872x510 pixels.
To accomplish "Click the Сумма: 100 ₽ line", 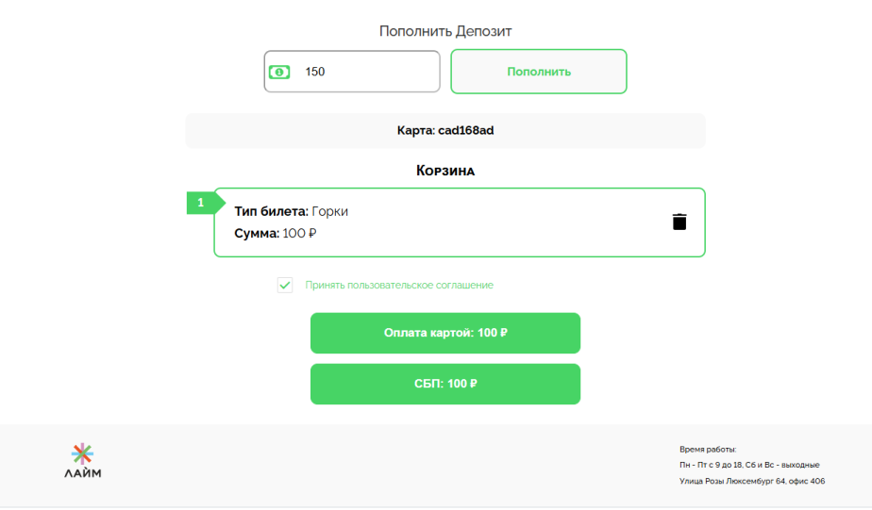I will tap(276, 233).
